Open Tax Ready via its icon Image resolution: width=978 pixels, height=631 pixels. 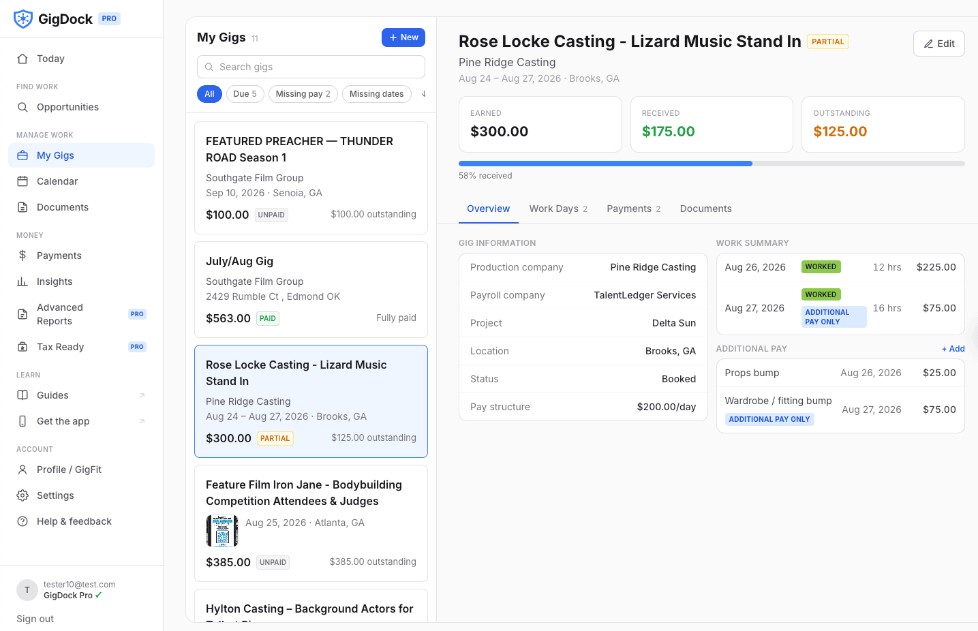22,347
